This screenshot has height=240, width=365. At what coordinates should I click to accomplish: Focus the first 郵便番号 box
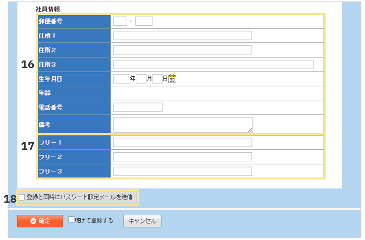120,21
